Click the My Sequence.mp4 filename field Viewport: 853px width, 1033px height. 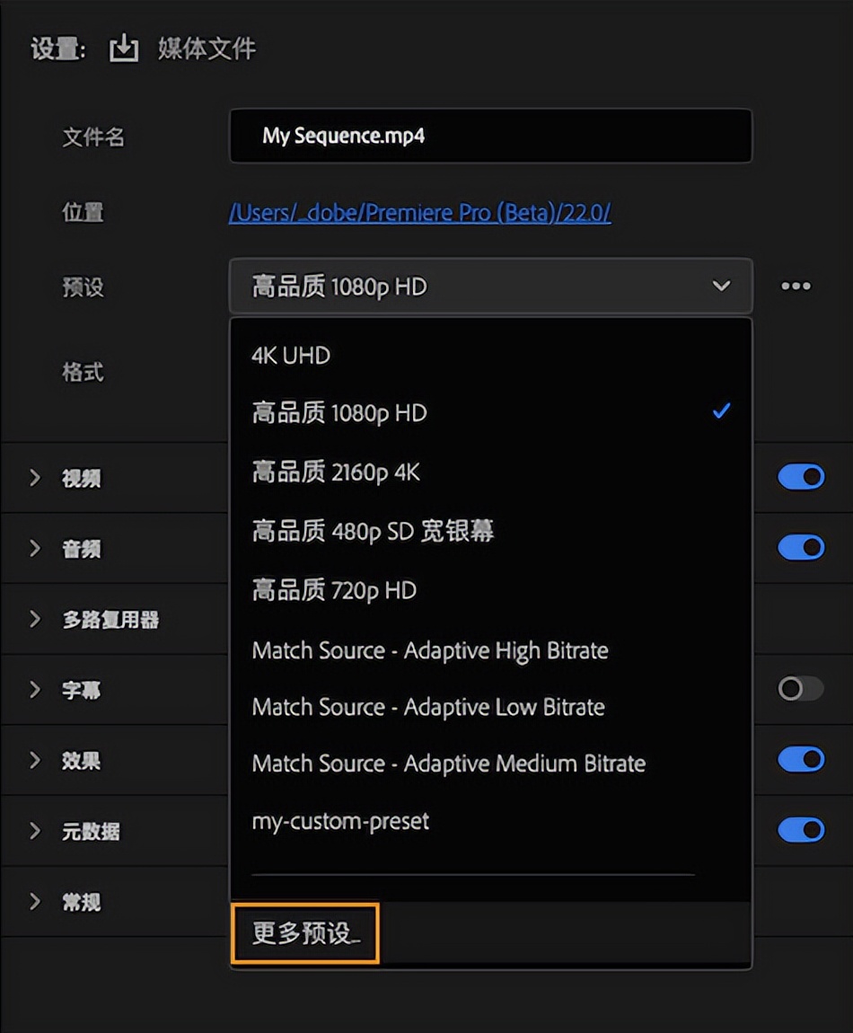coord(489,137)
